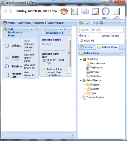Viewport: 127px width, 141px height.
Task: Open the clock Ticklers toolbar icon
Action: [105, 11]
